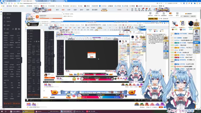201x113 pixels.
Task: Switch to the first browser tab
Action: click(x=13, y=1)
